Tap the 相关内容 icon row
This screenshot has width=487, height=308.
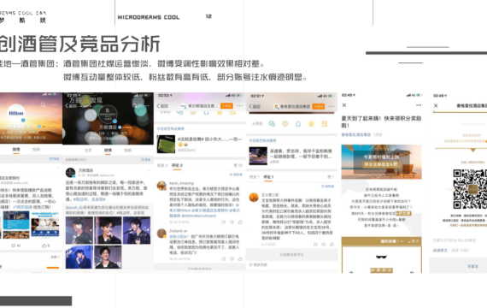point(258,264)
